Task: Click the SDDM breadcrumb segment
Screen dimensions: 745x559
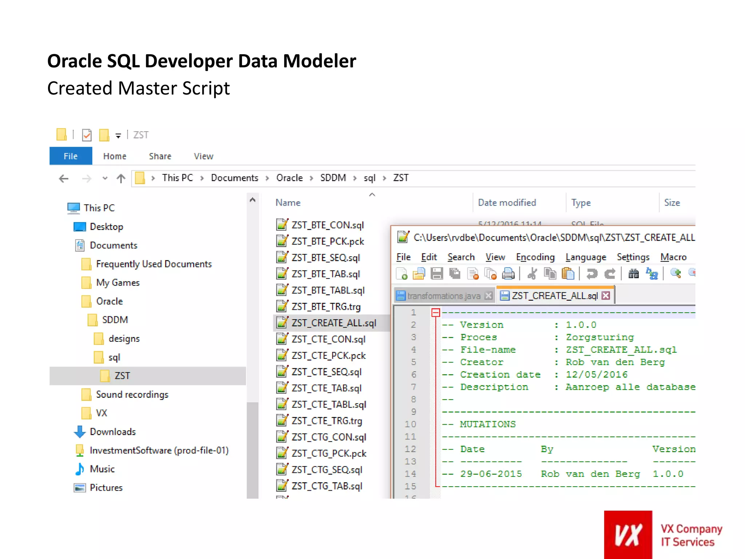Action: [333, 178]
